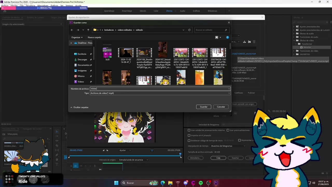The image size is (332, 187).
Task: Save the export preset icon
Action: click(x=245, y=42)
